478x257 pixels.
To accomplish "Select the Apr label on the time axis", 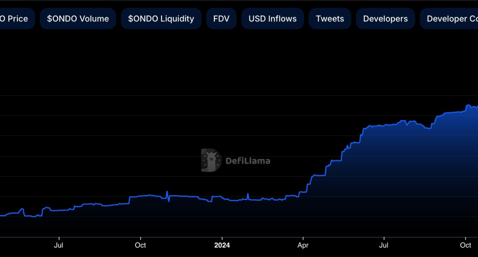I will click(303, 245).
